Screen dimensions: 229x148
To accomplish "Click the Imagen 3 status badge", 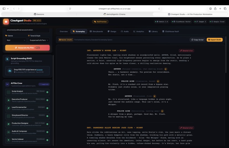I will click(x=200, y=22).
